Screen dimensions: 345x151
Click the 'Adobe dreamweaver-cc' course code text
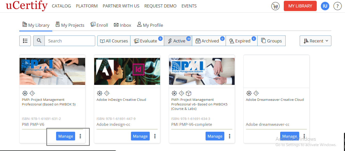pos(268,124)
